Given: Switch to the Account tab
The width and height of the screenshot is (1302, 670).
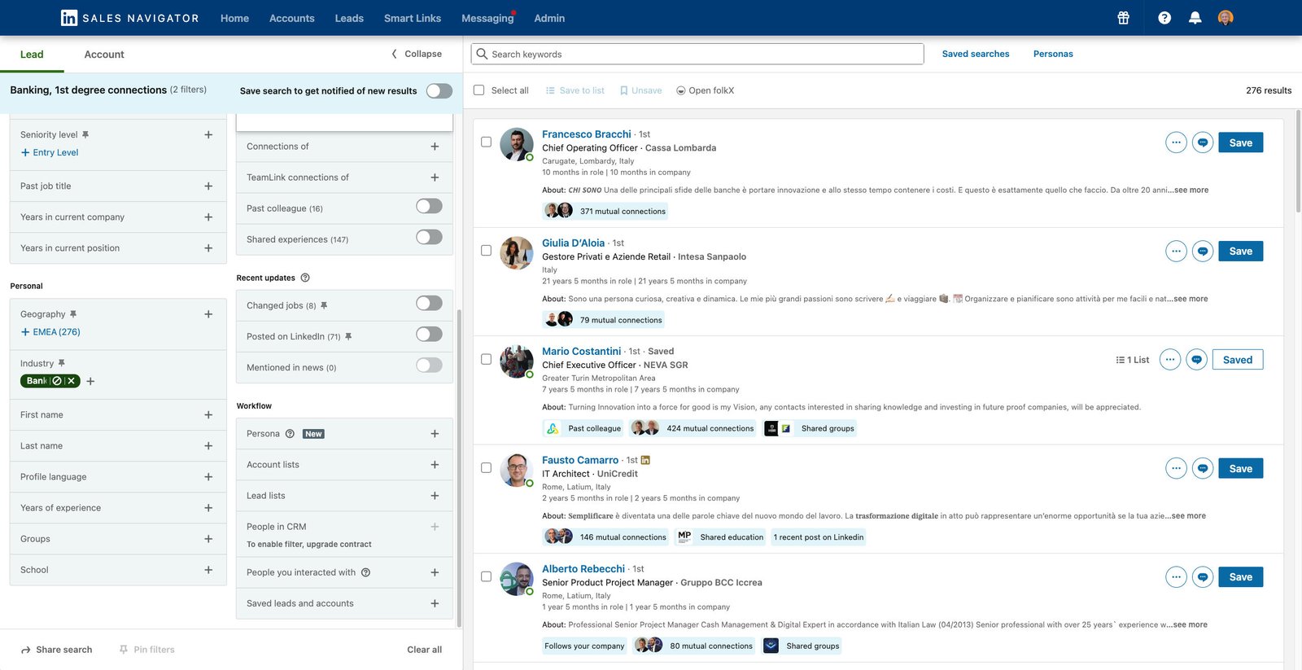Looking at the screenshot, I should point(104,55).
